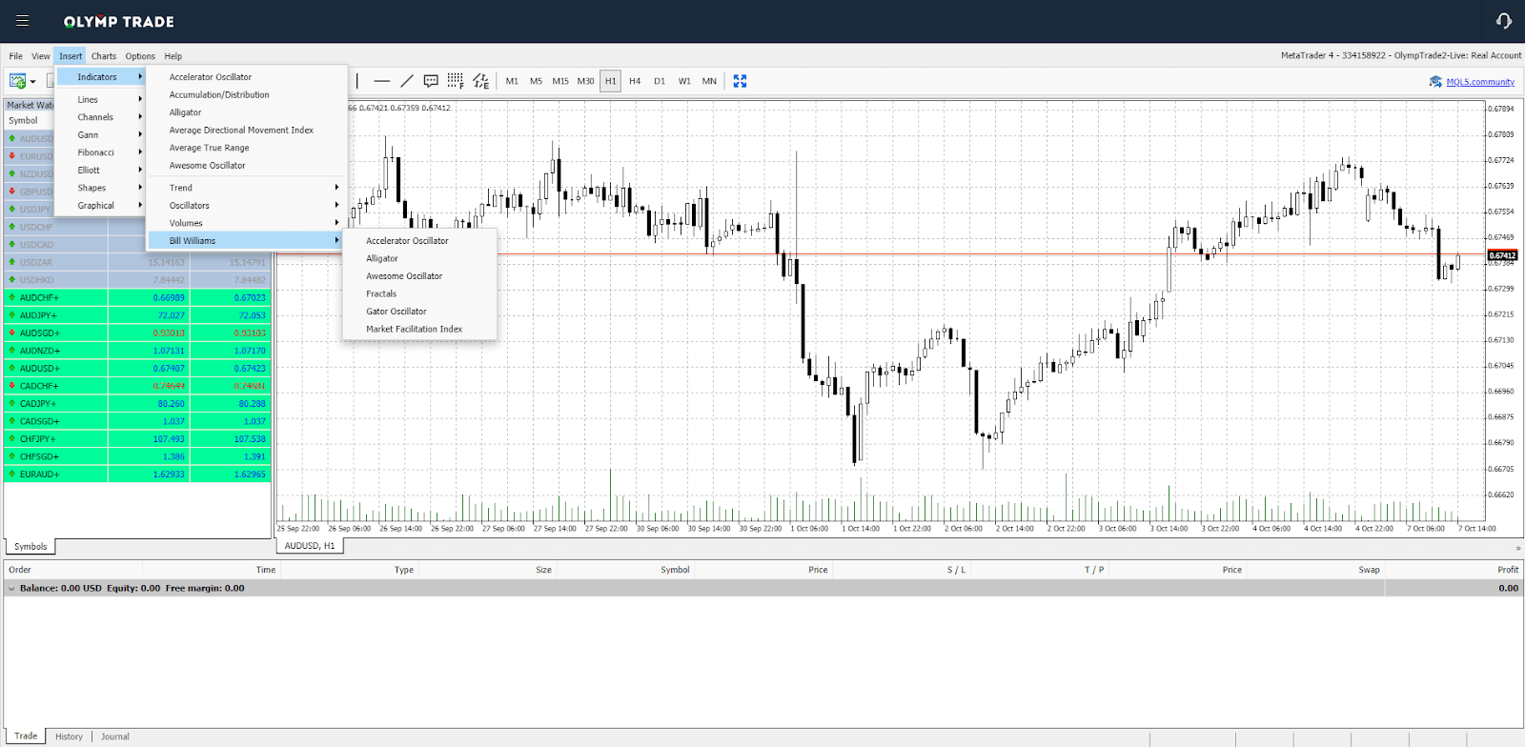Switch to the History tab
This screenshot has height=747, width=1525.
coord(69,737)
